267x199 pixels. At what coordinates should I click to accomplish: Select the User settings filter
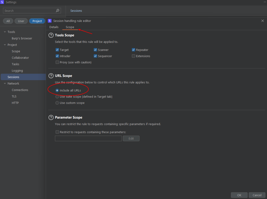pos(21,21)
